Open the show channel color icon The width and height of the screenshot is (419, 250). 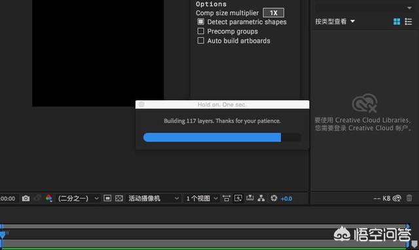[x=49, y=198]
